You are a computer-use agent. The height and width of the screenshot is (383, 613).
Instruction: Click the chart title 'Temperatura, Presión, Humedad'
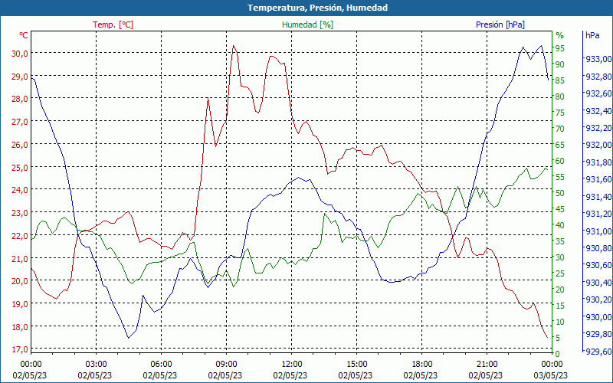[x=317, y=8]
